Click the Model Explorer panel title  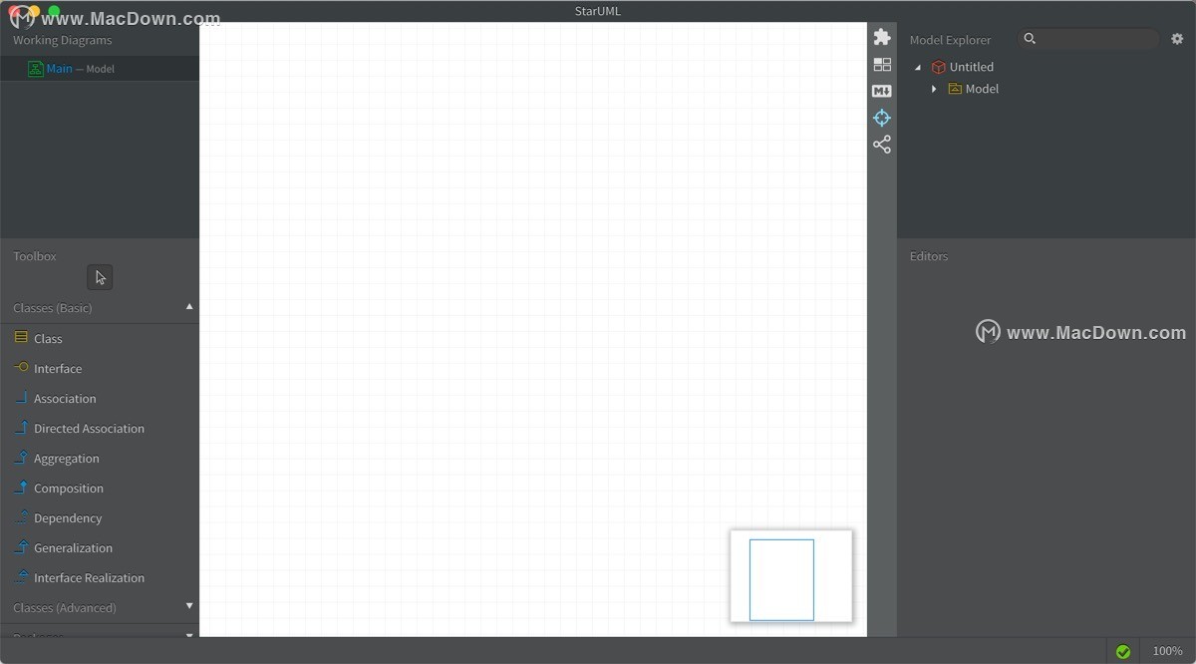tap(950, 40)
